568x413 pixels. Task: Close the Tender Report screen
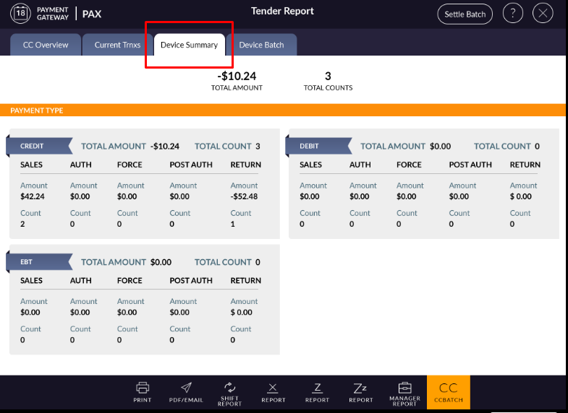(x=543, y=14)
